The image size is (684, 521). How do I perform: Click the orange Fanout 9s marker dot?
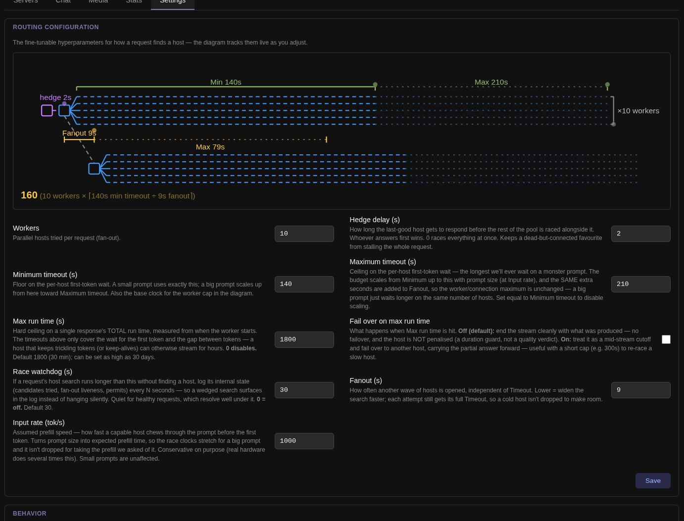click(x=94, y=131)
